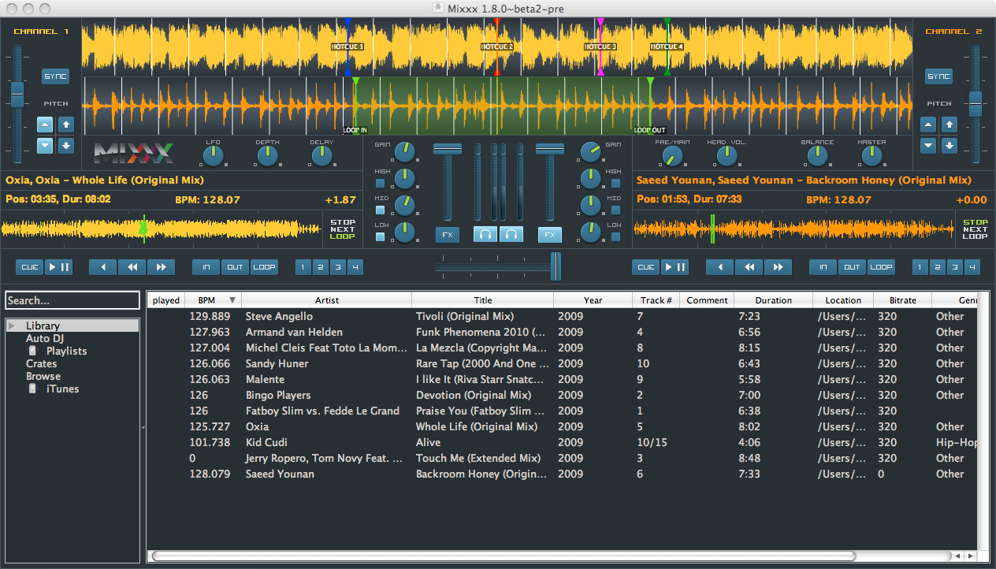Screen dimensions: 996x569
Task: Cycle Channel 1 STOP/NEXT/LOOP end mode
Action: (x=343, y=229)
